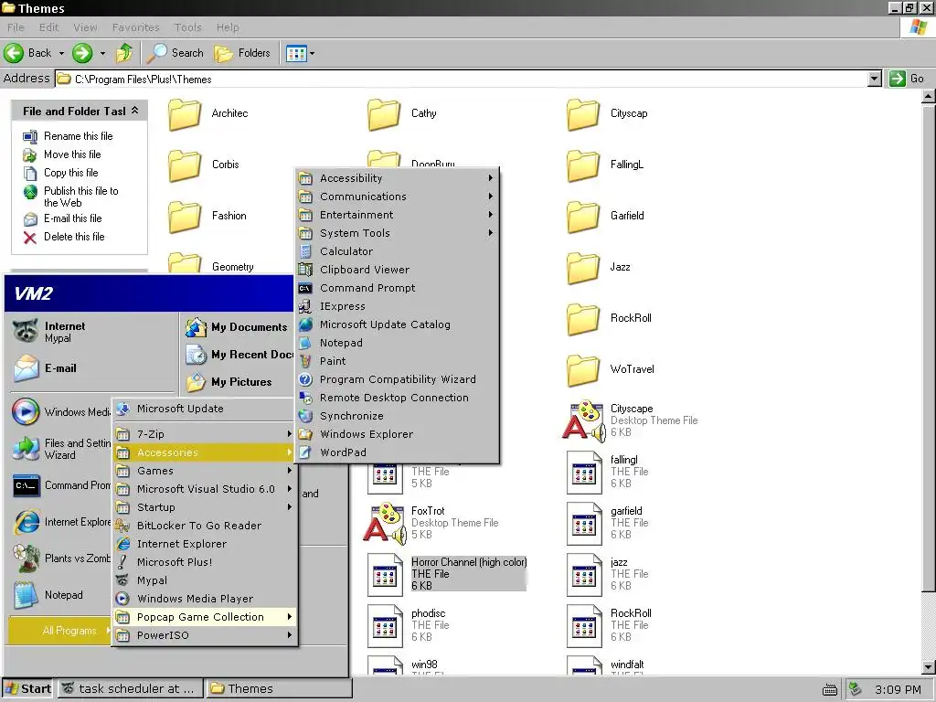
Task: Open the Tools menu
Action: (187, 27)
